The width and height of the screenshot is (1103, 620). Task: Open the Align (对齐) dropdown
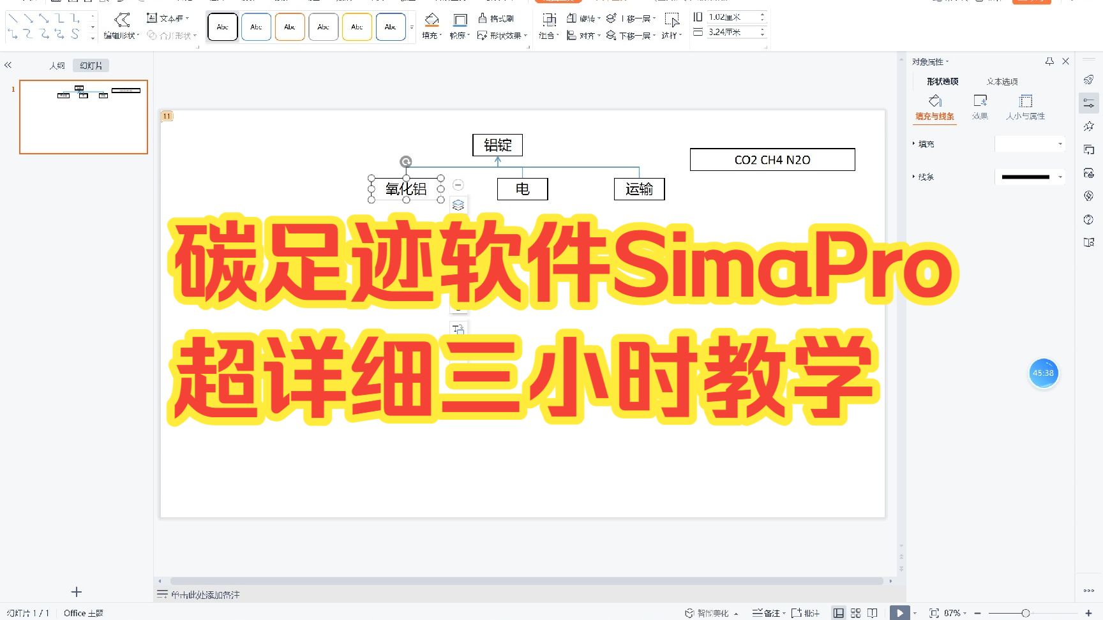(x=583, y=35)
